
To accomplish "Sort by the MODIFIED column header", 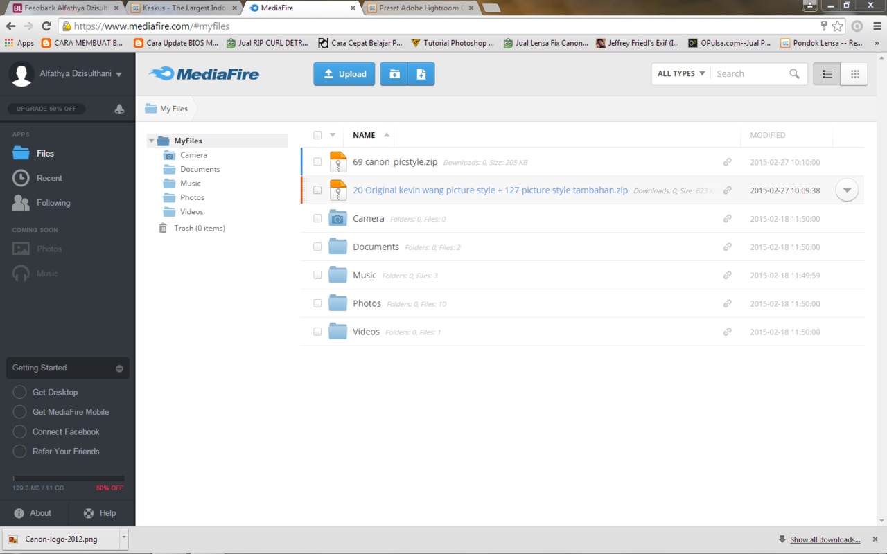I will tap(768, 135).
